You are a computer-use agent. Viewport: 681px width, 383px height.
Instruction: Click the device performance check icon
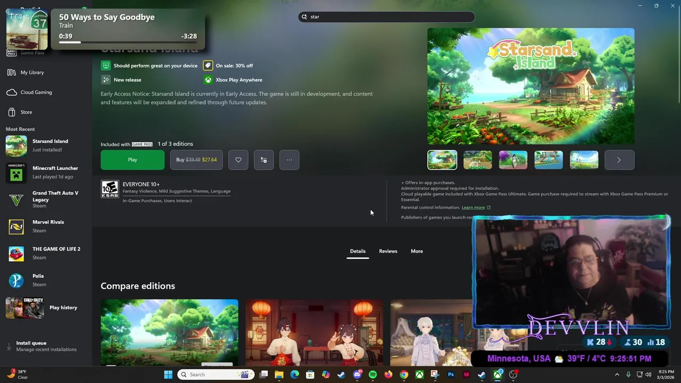point(106,65)
